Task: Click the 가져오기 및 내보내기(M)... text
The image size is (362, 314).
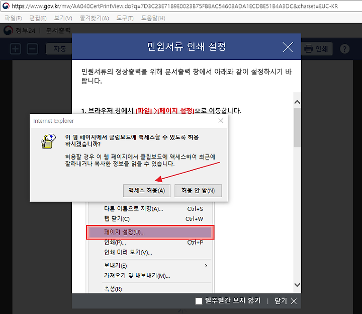Action: tap(137, 275)
